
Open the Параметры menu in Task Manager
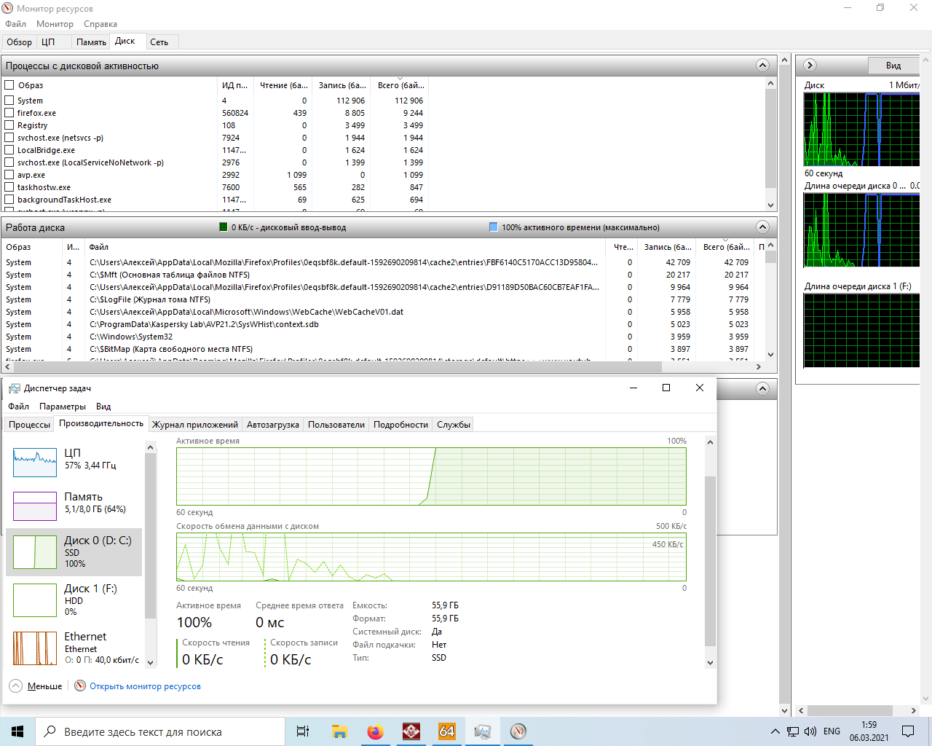(63, 407)
